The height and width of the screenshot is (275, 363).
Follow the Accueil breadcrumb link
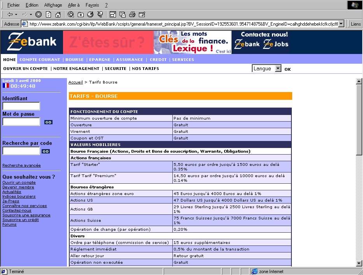coord(75,82)
